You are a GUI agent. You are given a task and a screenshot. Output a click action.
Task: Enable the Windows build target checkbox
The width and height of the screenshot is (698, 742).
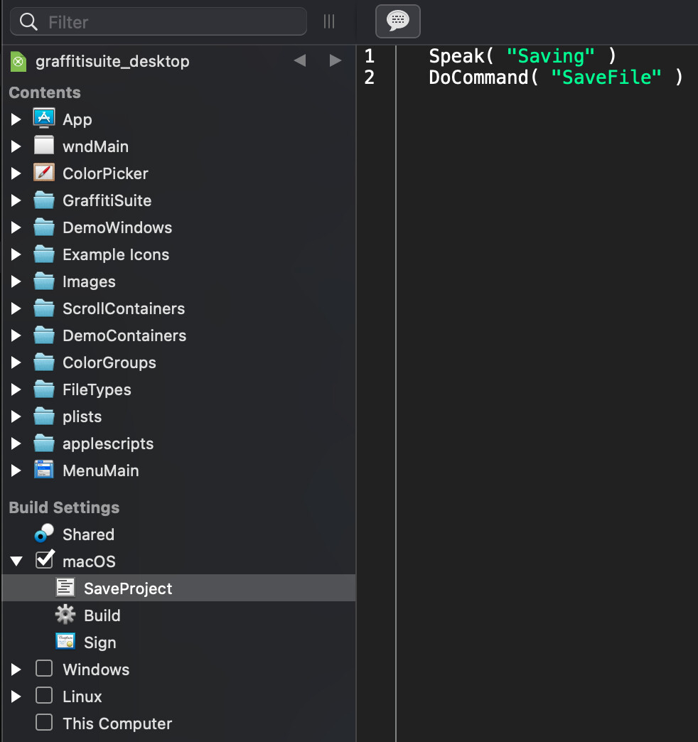(44, 669)
